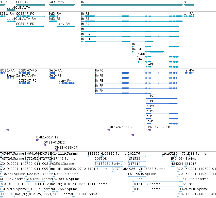This screenshot has width=216, height=198.
Task: Select transcript Ih-RE
Action: point(132,21)
